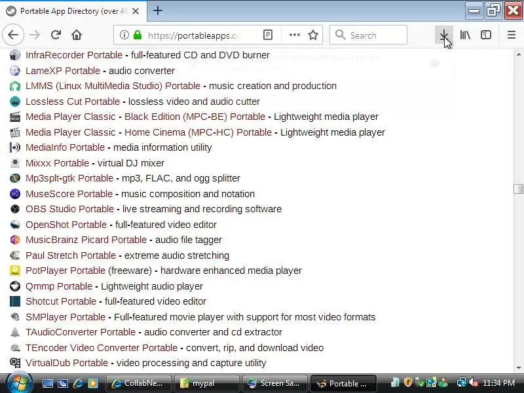Open the library bookmarks and history button
524x393 pixels.
tap(465, 35)
